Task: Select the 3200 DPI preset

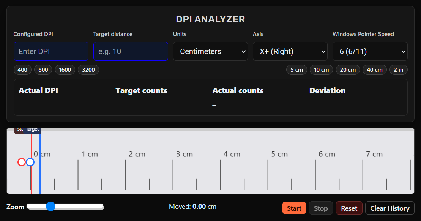Action: (x=88, y=69)
